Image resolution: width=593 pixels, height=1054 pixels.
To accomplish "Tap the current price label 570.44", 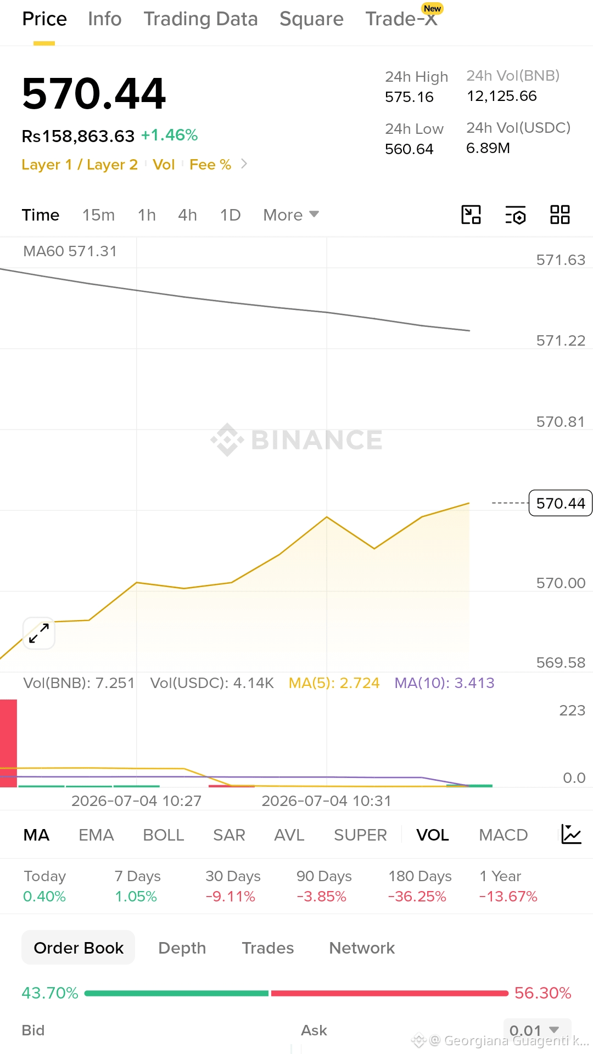I will [561, 503].
